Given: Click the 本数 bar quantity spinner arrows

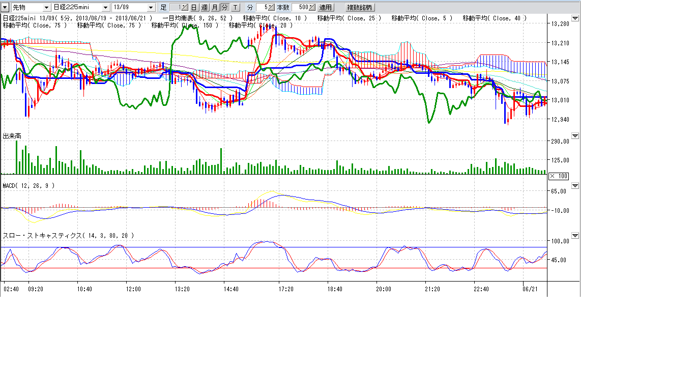Looking at the screenshot, I should click(312, 8).
